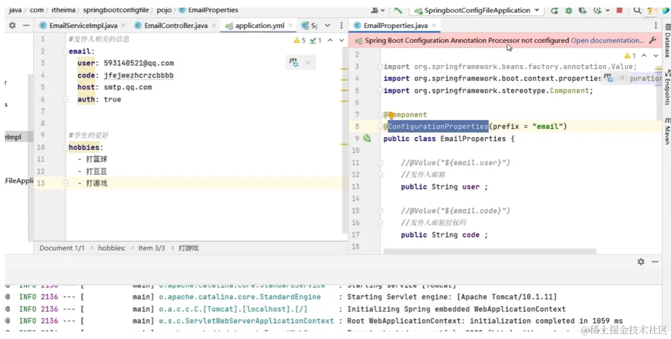This screenshot has height=339, width=671.
Task: Click the horizontal scrollbar under EmailProperties.java
Action: [x=490, y=252]
